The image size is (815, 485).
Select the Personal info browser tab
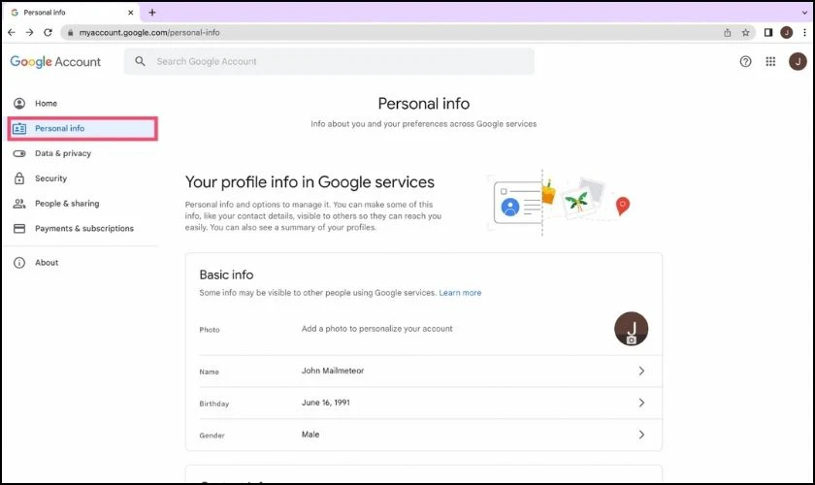[70, 13]
